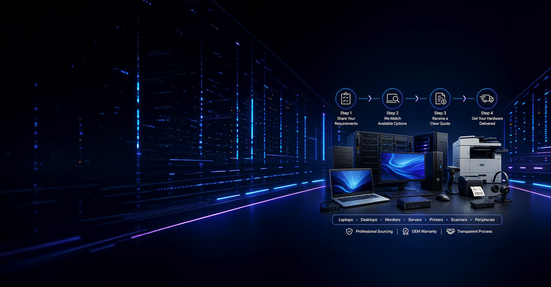Click the 'We Match Available Options' text

tap(392, 121)
